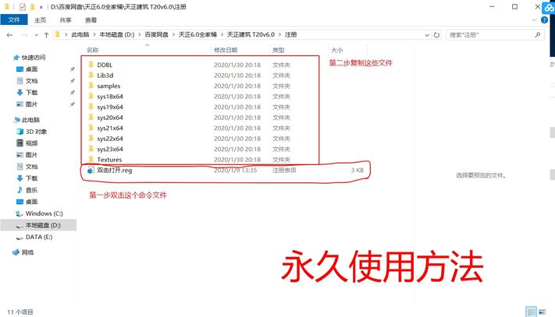Click 本地磁盘 (D:) in address path
Image resolution: width=555 pixels, height=317 pixels.
[117, 34]
